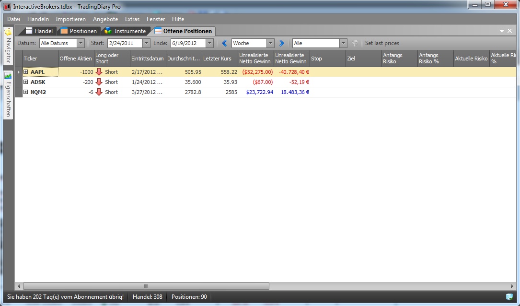Open the Start date picker dropdown
The width and height of the screenshot is (520, 306).
pyautogui.click(x=146, y=43)
